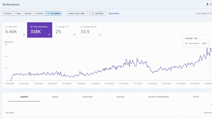
Task: Enable the Average CTR checkbox
Action: (57, 27)
